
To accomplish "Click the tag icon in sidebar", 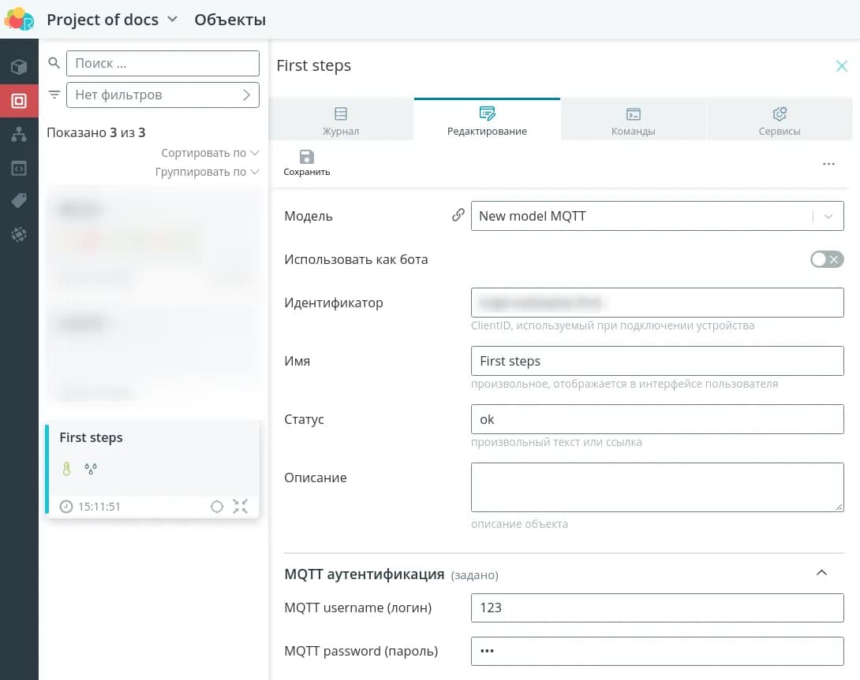I will [x=19, y=201].
